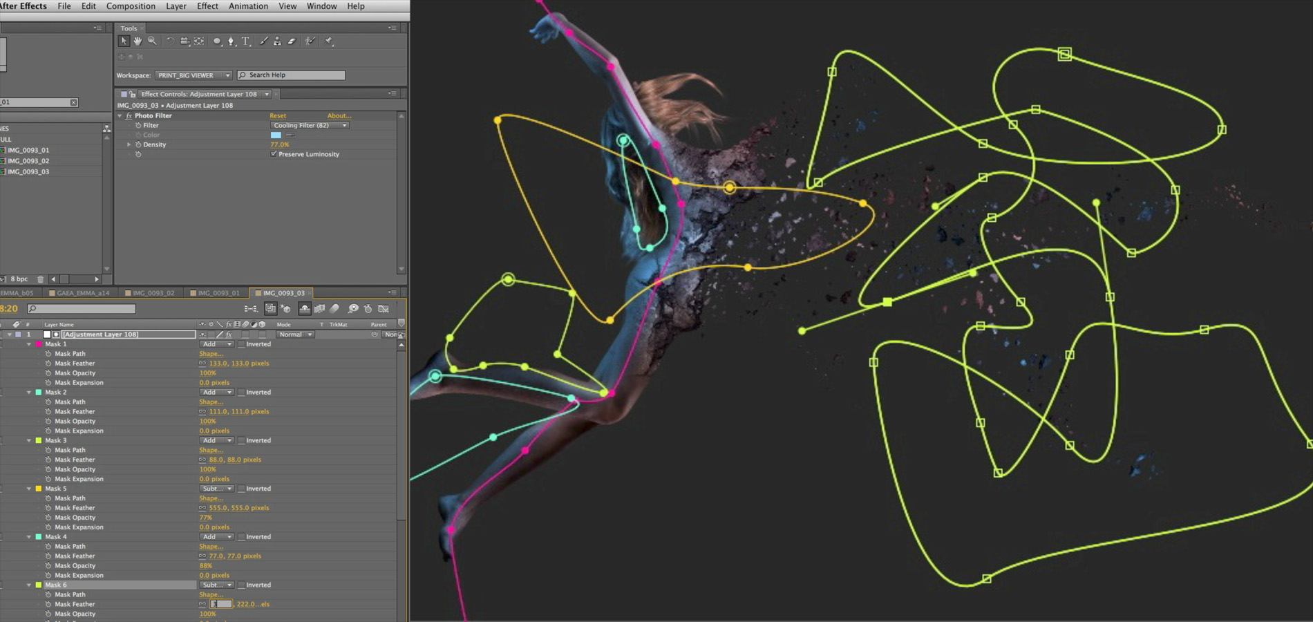Viewport: 1313px width, 622px height.
Task: Select the Roto Brush tool
Action: 310,41
